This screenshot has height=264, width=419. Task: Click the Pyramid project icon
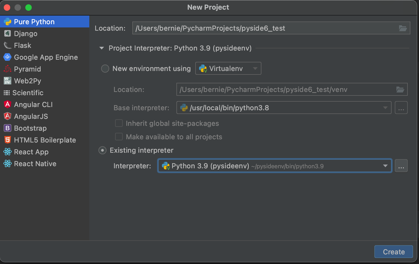click(x=8, y=69)
